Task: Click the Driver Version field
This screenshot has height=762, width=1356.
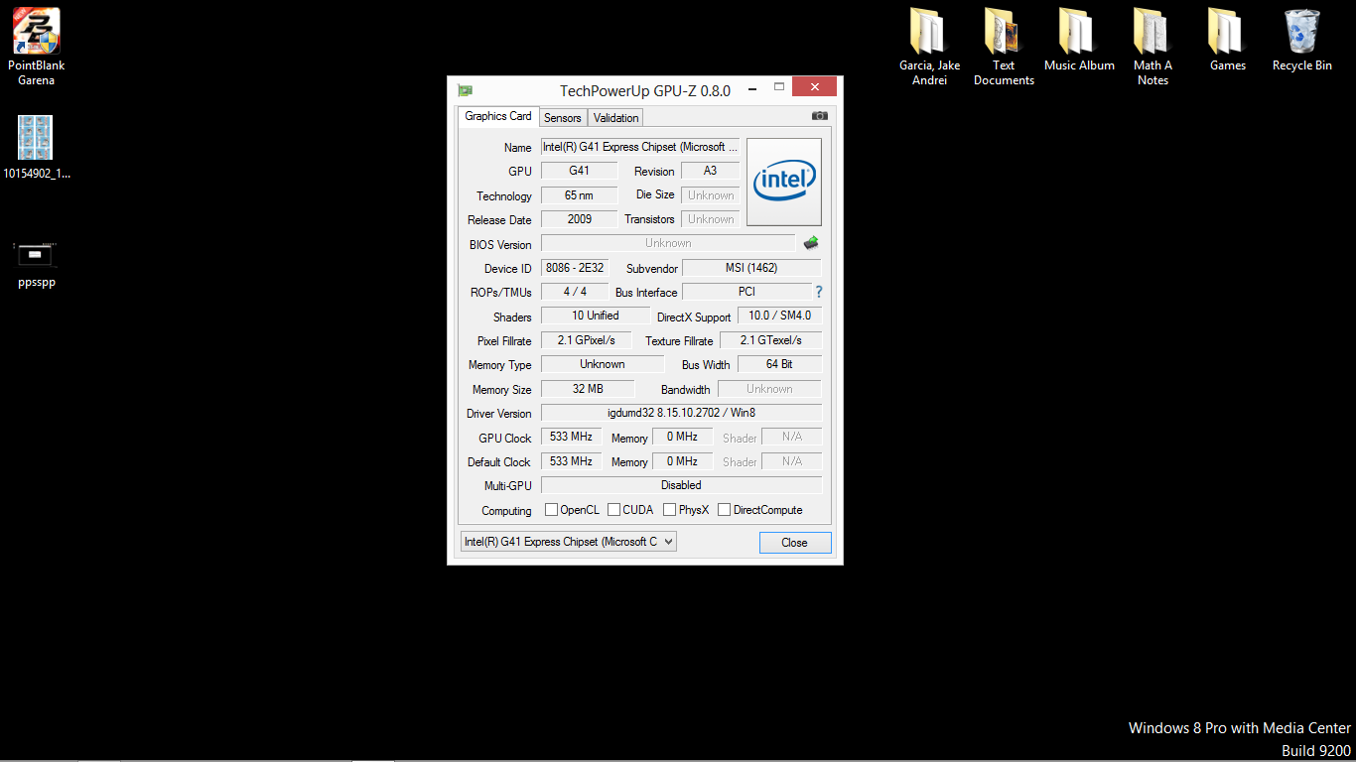Action: pos(681,413)
